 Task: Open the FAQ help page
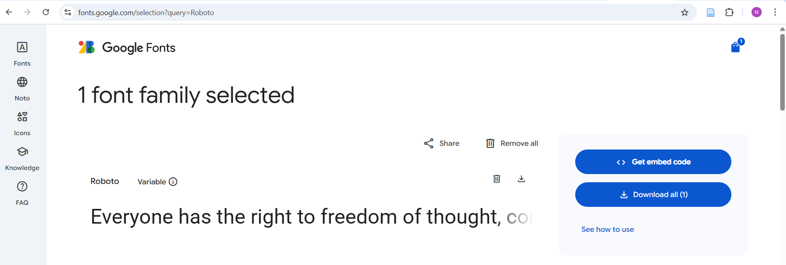[22, 193]
